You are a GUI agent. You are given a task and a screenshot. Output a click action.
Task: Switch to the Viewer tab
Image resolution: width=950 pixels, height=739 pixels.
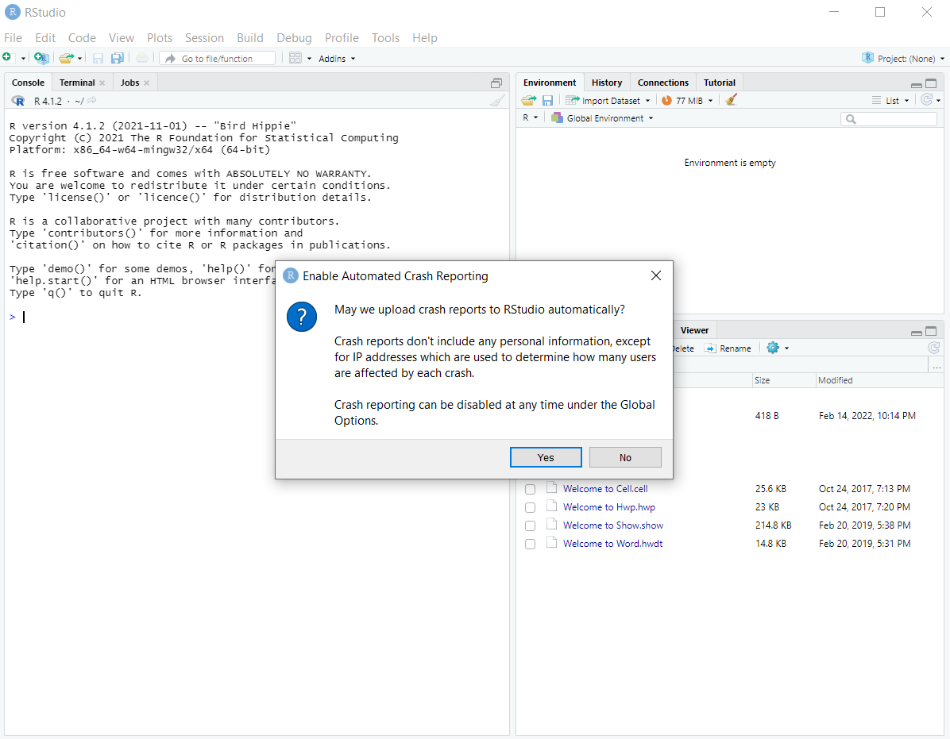click(694, 330)
